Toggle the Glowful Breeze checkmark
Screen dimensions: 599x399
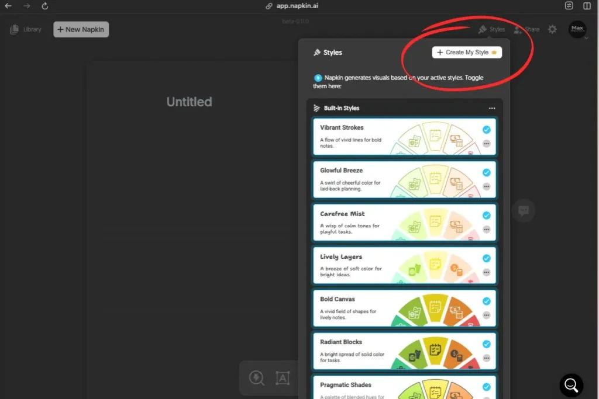click(x=486, y=172)
